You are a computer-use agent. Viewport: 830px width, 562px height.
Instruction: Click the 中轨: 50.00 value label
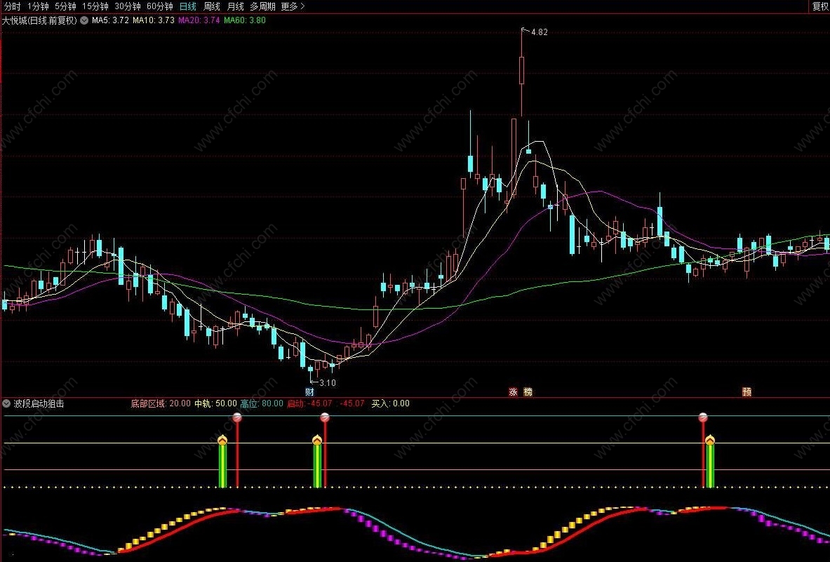215,403
